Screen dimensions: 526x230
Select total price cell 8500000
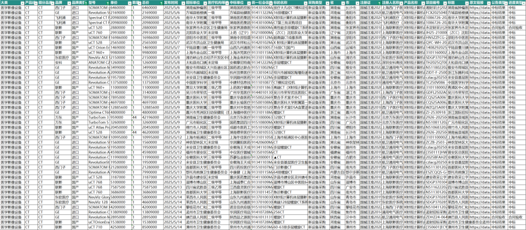pos(152,227)
